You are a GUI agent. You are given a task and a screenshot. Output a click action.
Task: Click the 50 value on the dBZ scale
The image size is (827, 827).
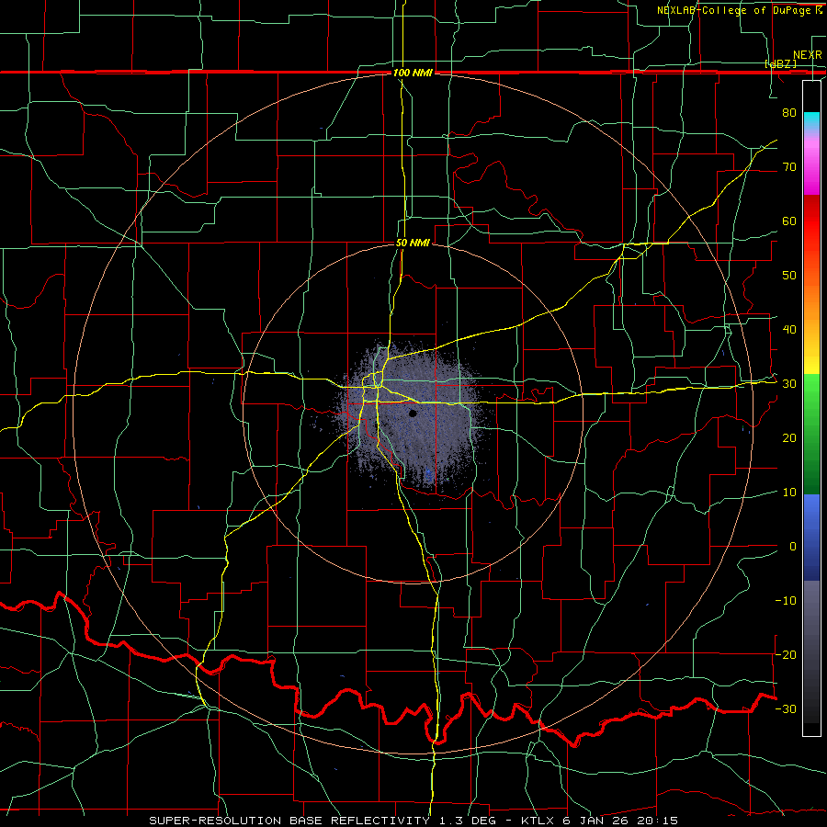point(789,276)
